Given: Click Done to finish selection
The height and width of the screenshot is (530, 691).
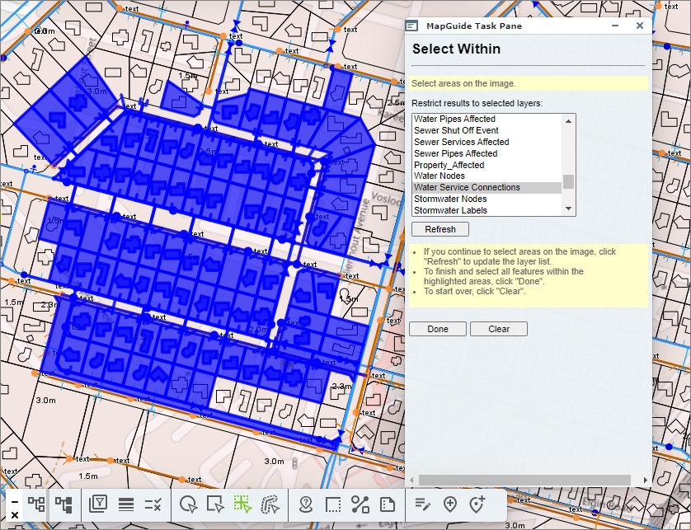Looking at the screenshot, I should (438, 329).
